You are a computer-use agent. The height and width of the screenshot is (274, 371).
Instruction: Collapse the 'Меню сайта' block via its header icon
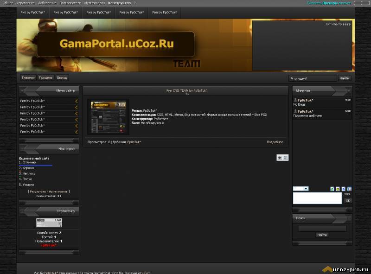[22, 90]
